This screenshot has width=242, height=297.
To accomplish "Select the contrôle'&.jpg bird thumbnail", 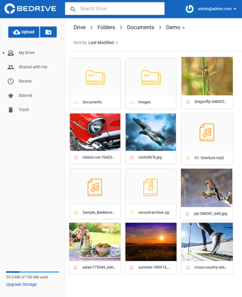I will click(x=151, y=132).
